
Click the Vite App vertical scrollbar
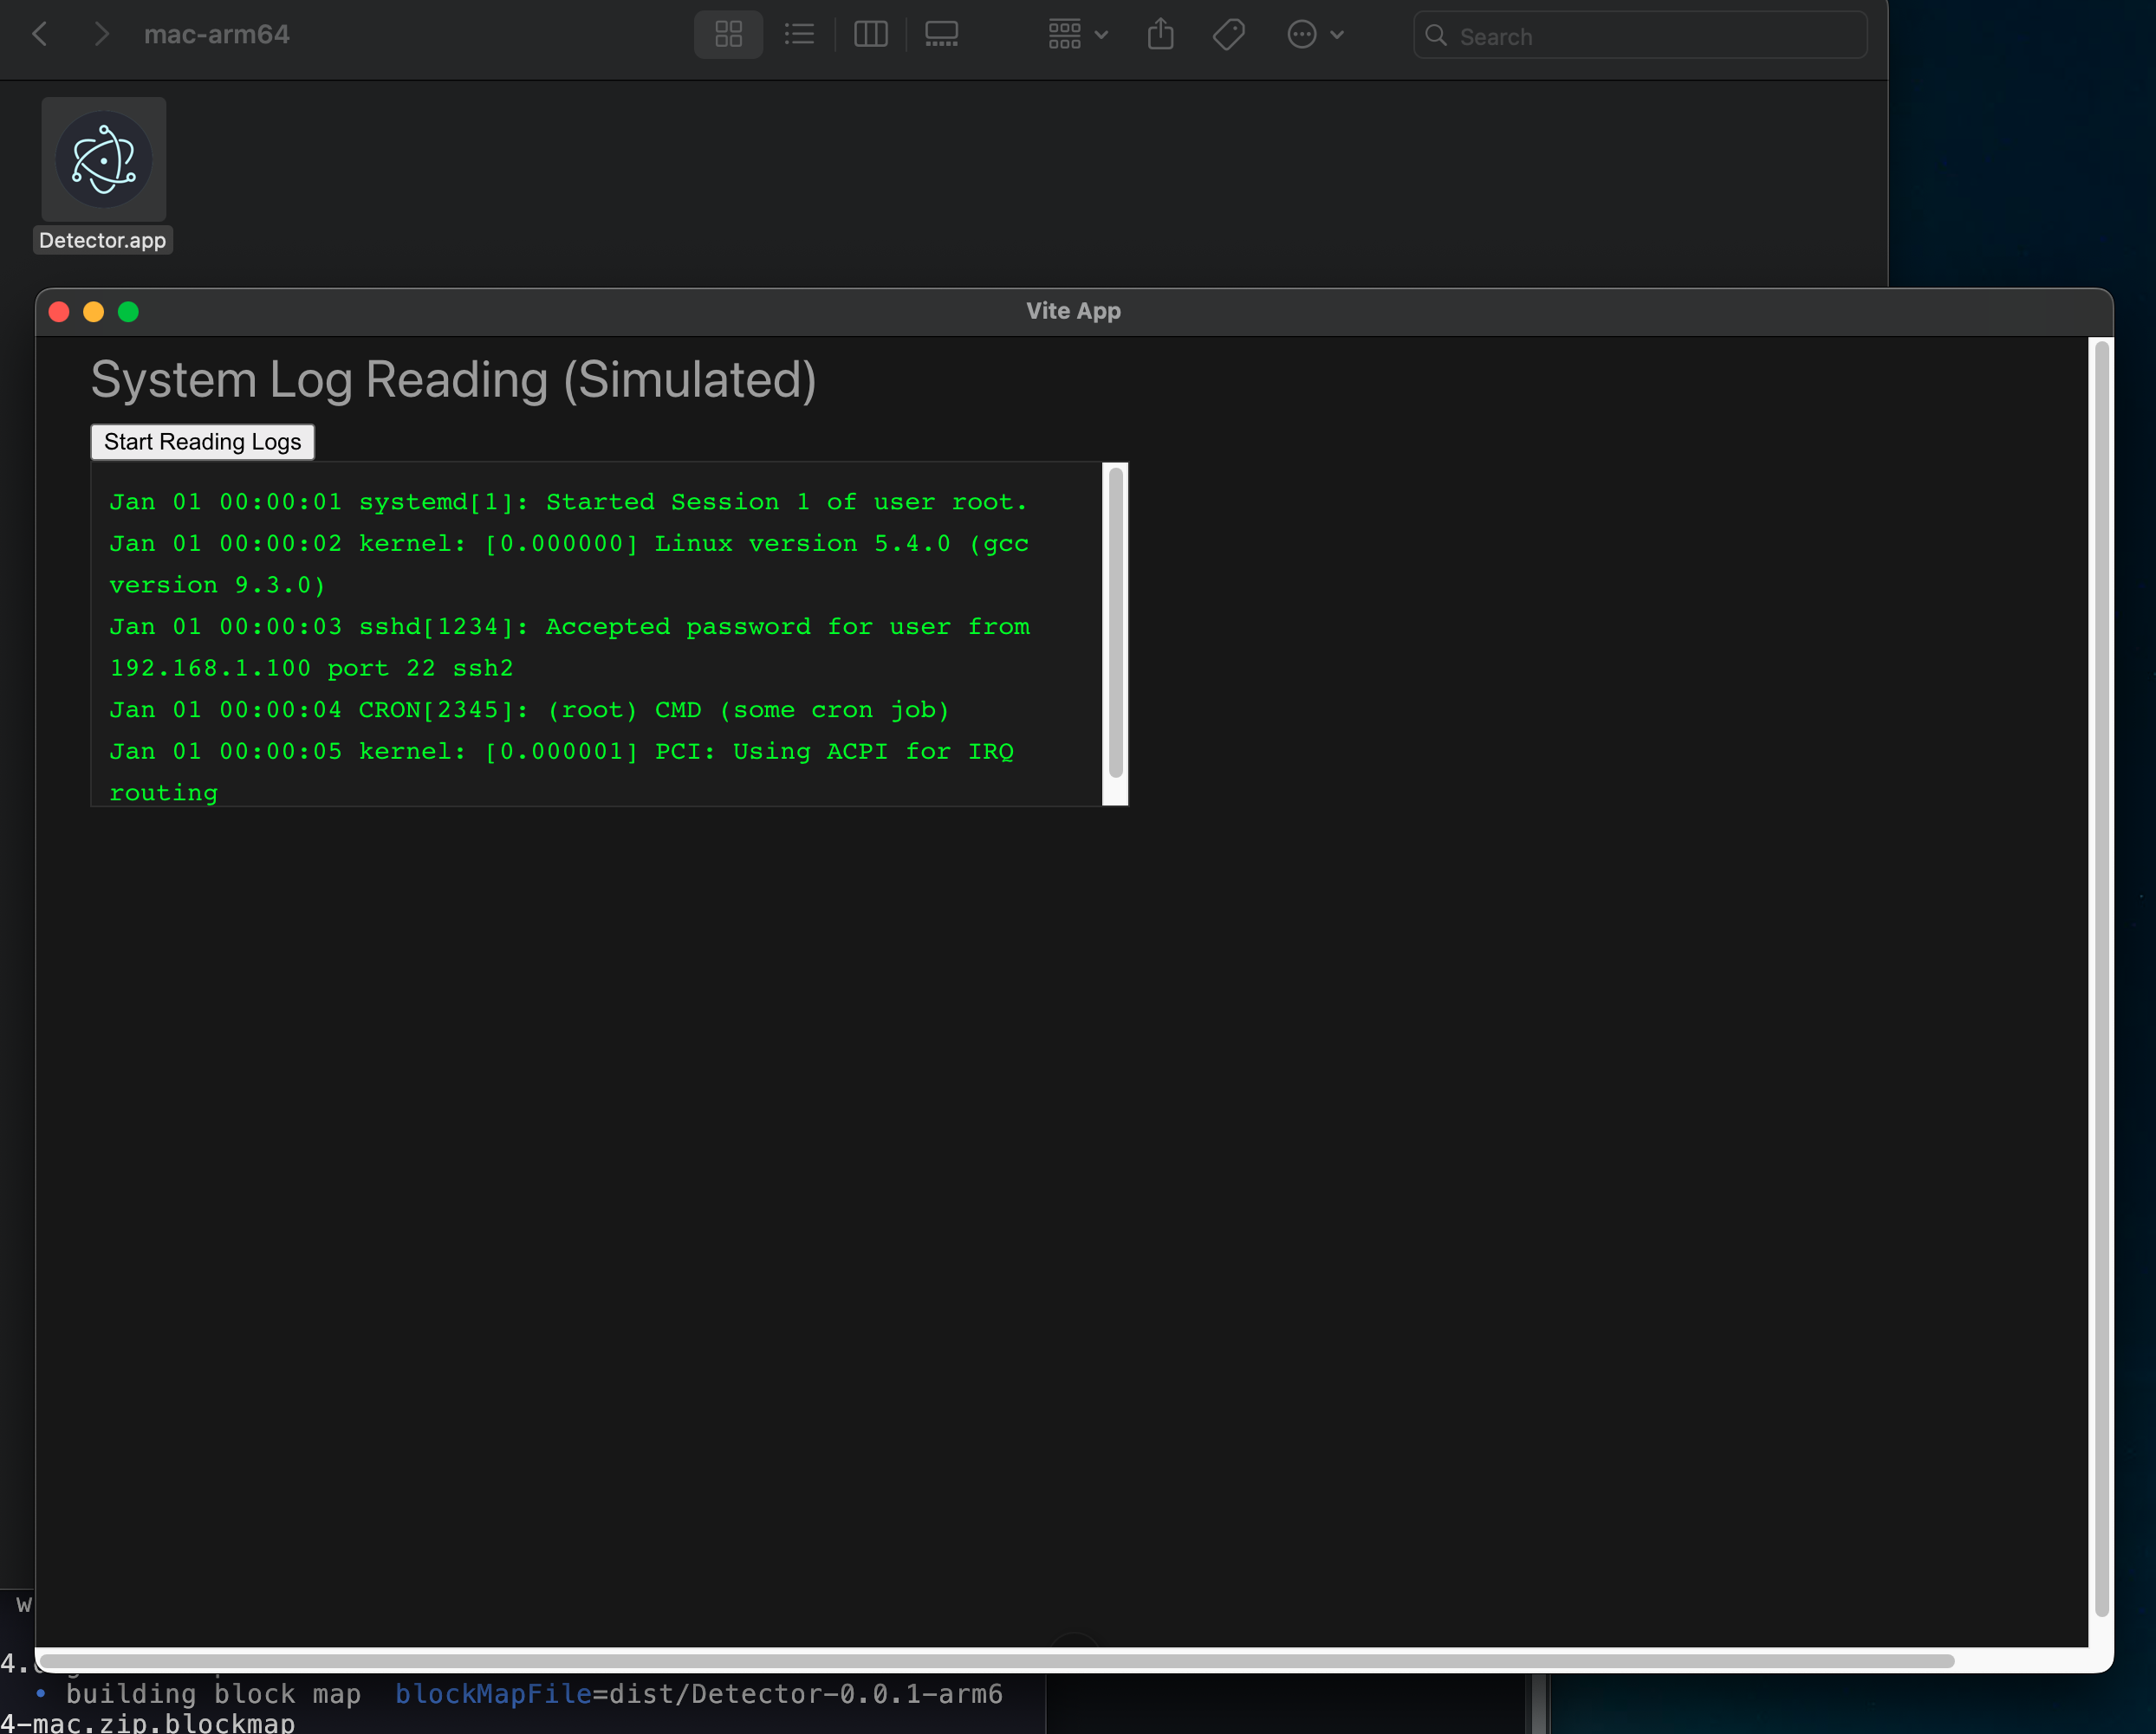click(x=2101, y=980)
